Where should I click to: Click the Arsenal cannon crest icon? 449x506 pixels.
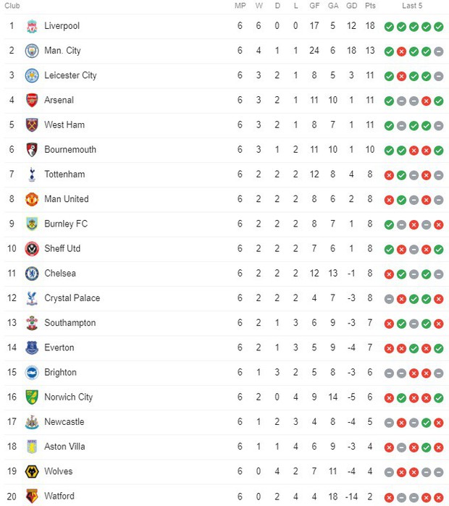pyautogui.click(x=32, y=101)
